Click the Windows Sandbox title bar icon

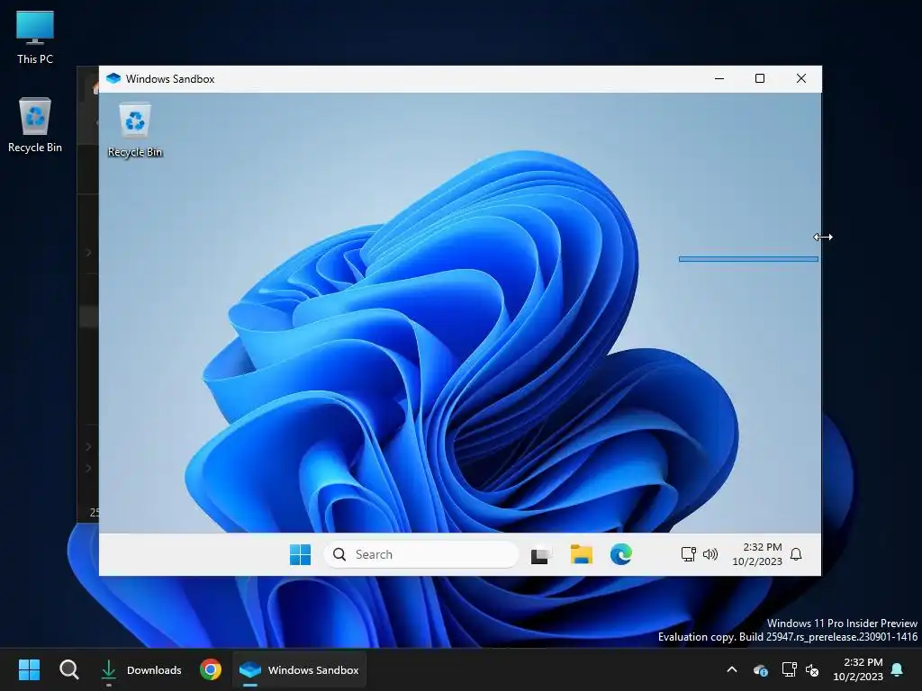113,79
